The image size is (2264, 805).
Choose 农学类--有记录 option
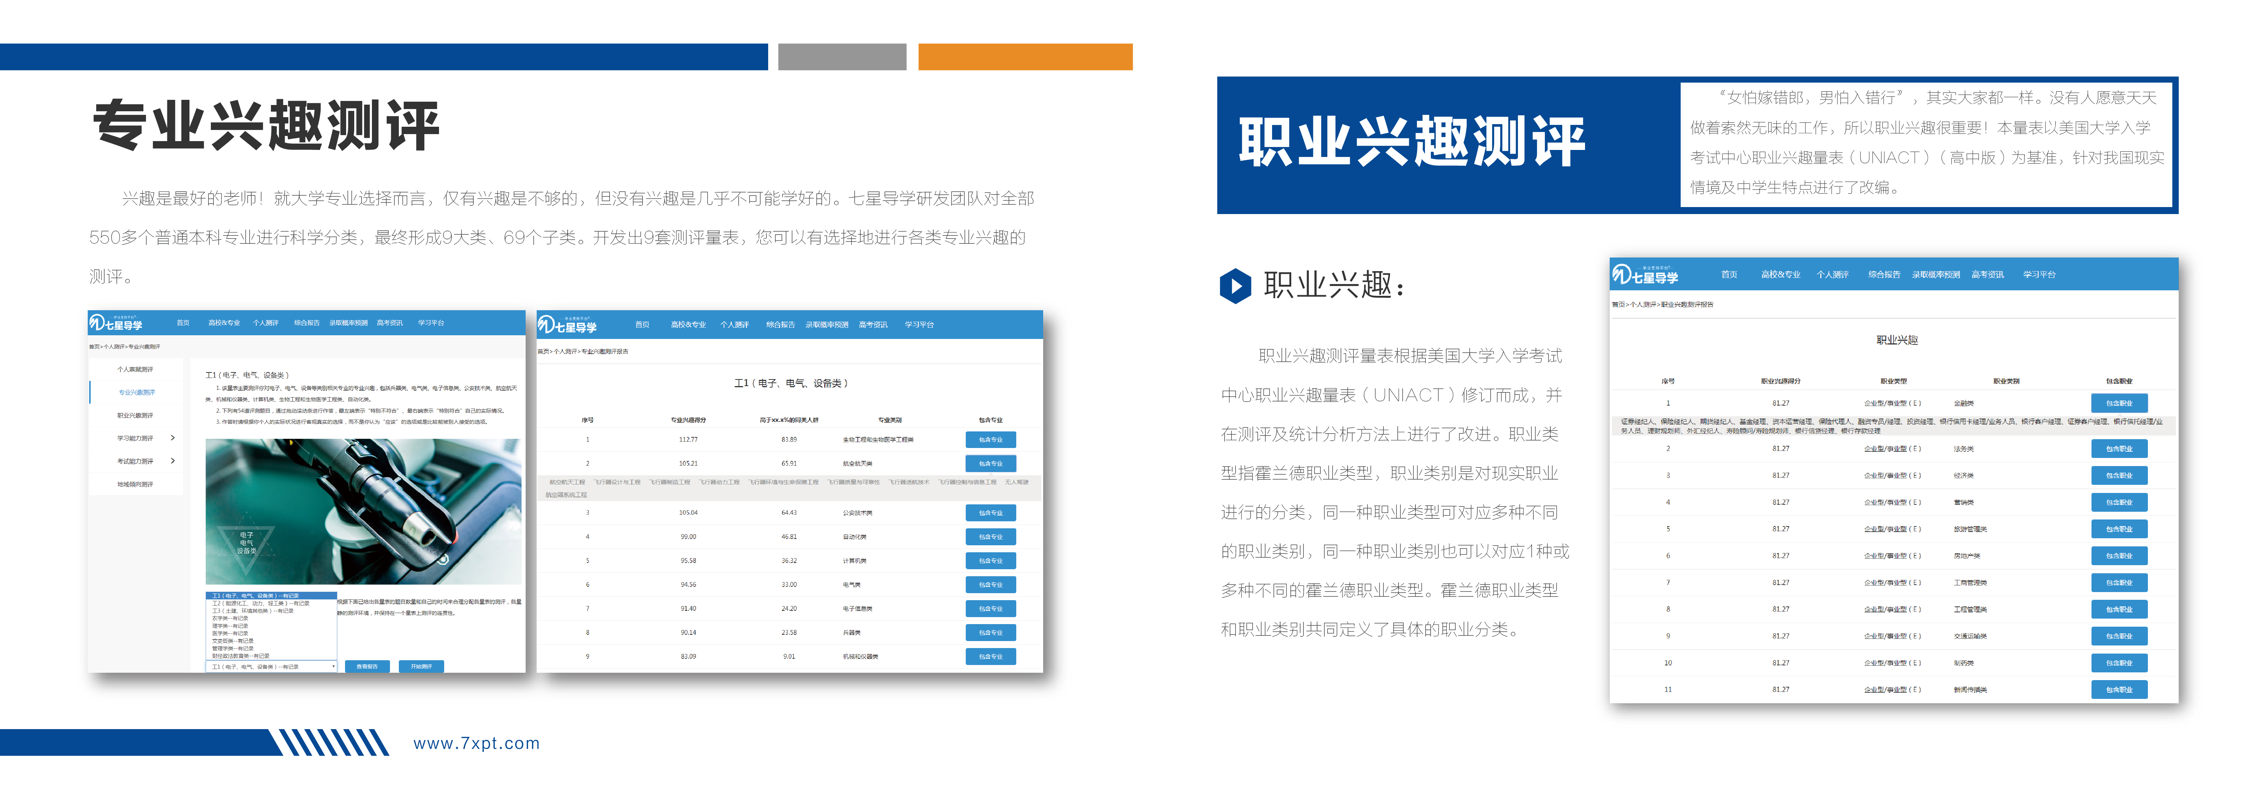pyautogui.click(x=272, y=619)
